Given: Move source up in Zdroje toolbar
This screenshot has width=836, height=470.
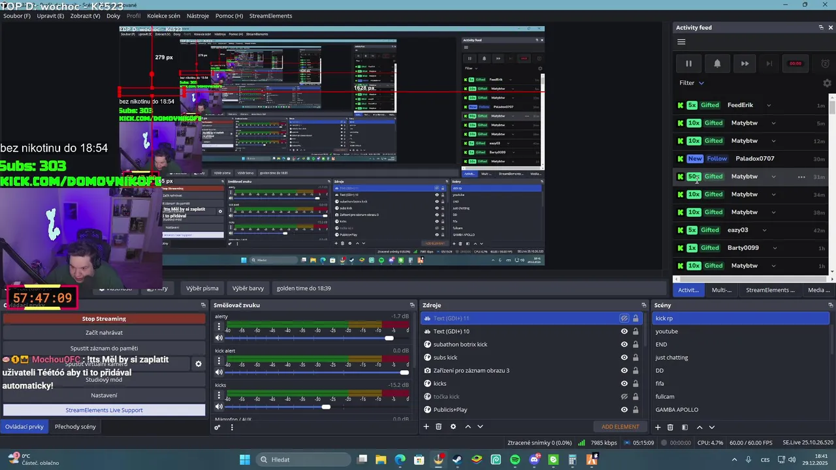Looking at the screenshot, I should pos(468,427).
